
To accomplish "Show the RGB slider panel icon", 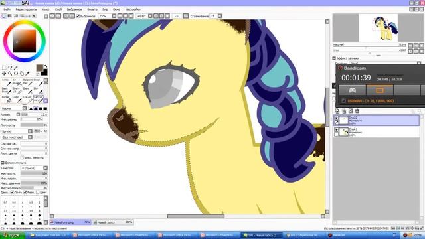I will pos(10,16).
